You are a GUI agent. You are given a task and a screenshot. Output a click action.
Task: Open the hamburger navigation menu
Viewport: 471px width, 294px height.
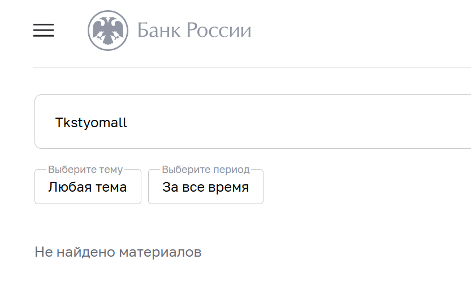click(44, 31)
